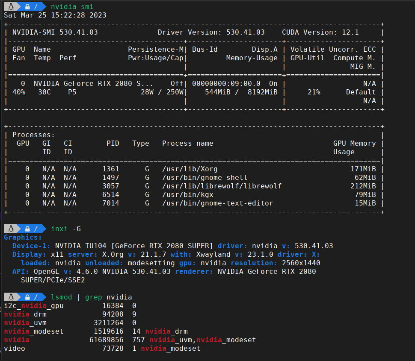Click the process name "/usr/lib/Xorg"

pos(190,169)
